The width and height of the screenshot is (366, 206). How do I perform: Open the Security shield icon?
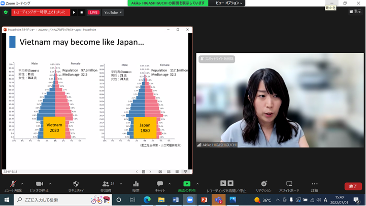click(x=76, y=184)
